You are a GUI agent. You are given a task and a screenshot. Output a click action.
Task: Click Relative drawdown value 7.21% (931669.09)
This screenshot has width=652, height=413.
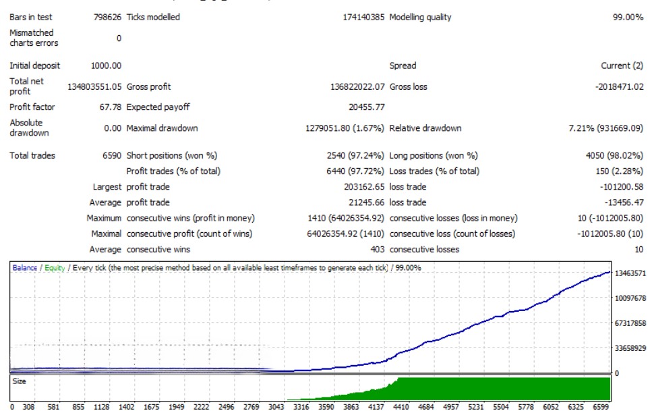point(606,128)
